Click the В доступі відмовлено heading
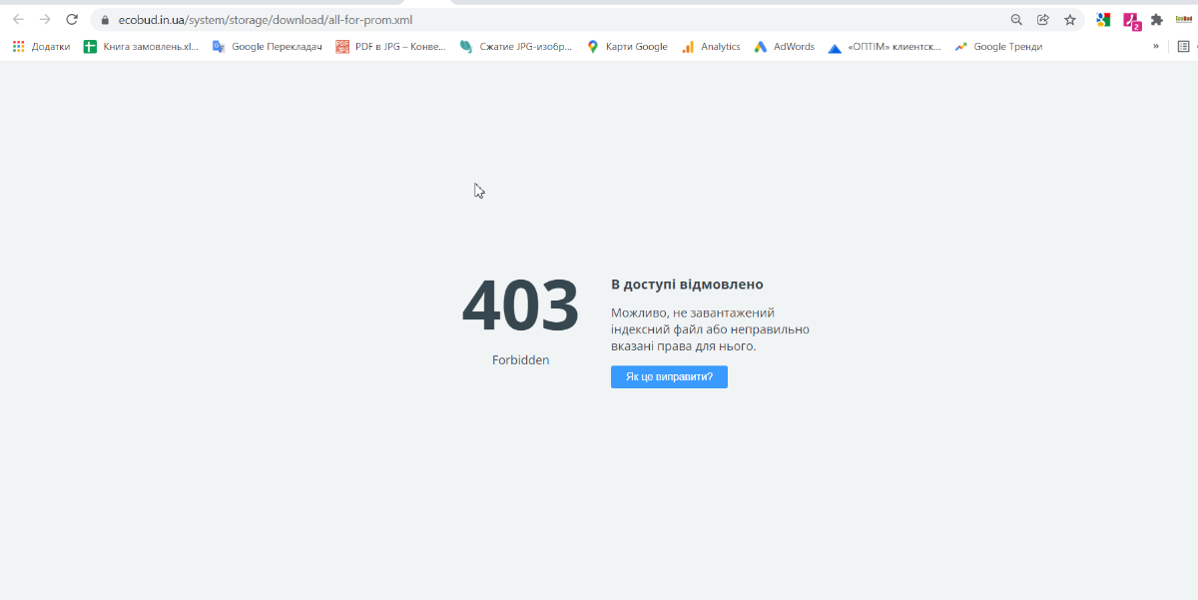This screenshot has height=600, width=1198. pos(687,285)
